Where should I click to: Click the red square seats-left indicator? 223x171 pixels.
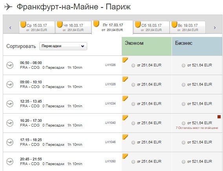[x=219, y=117]
